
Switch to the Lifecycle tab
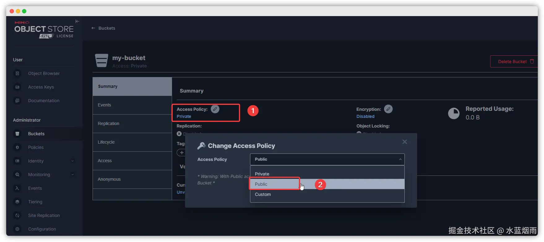(x=132, y=142)
